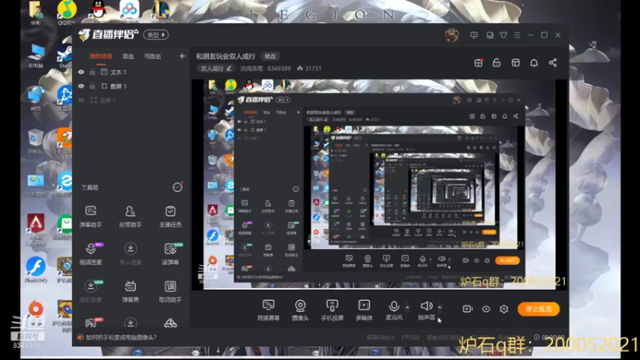Click the 工具箱 toolbox heading
Image resolution: width=640 pixels, height=360 pixels.
tap(90, 188)
